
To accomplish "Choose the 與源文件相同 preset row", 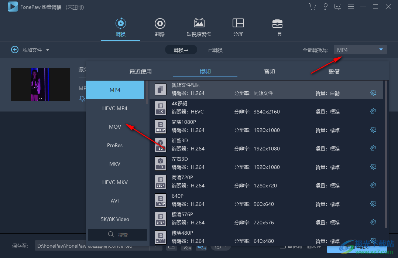I will pos(266,89).
